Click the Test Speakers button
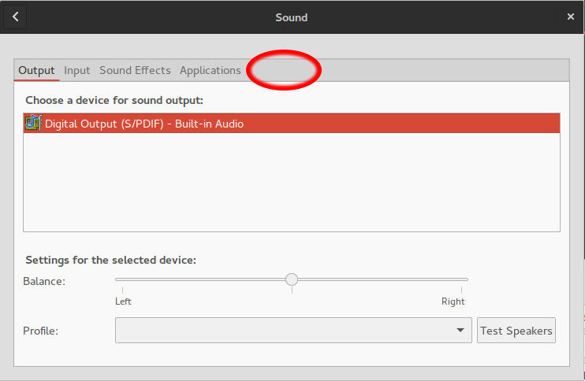 coord(516,331)
